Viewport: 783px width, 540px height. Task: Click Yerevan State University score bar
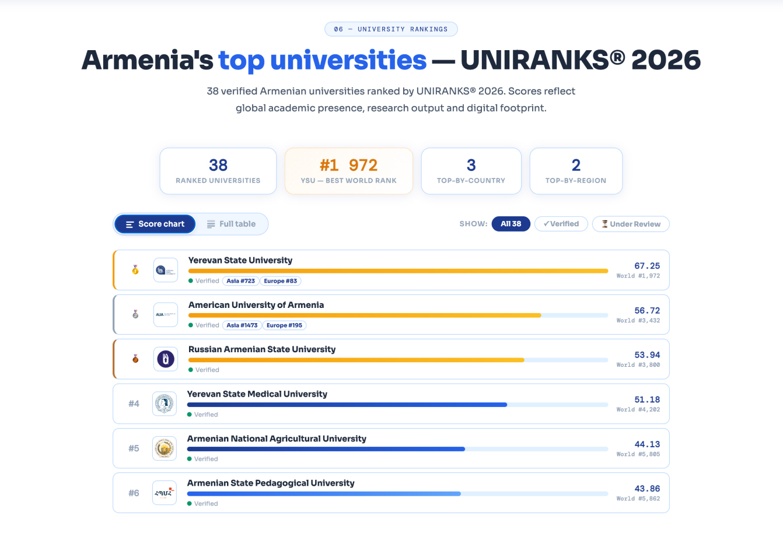(x=398, y=271)
